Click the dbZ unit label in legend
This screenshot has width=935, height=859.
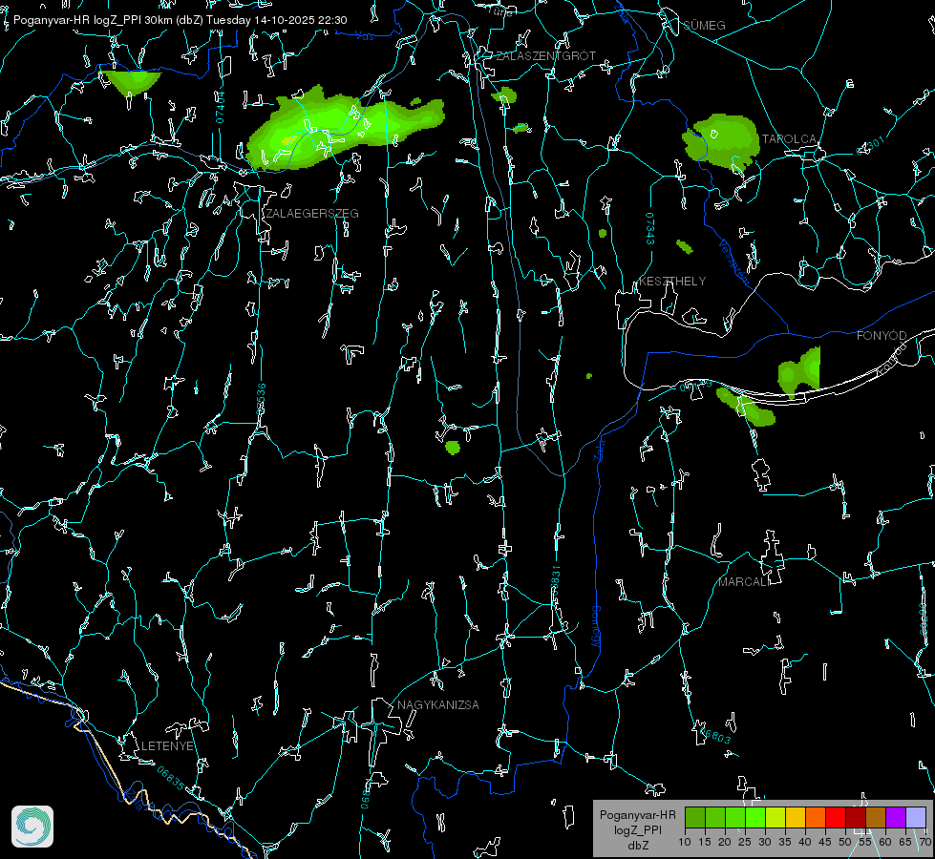(637, 846)
